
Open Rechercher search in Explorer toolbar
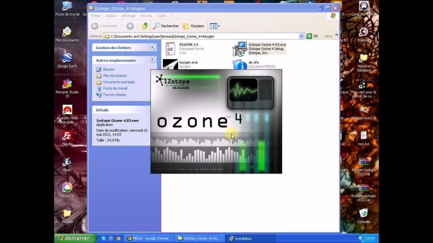click(166, 26)
